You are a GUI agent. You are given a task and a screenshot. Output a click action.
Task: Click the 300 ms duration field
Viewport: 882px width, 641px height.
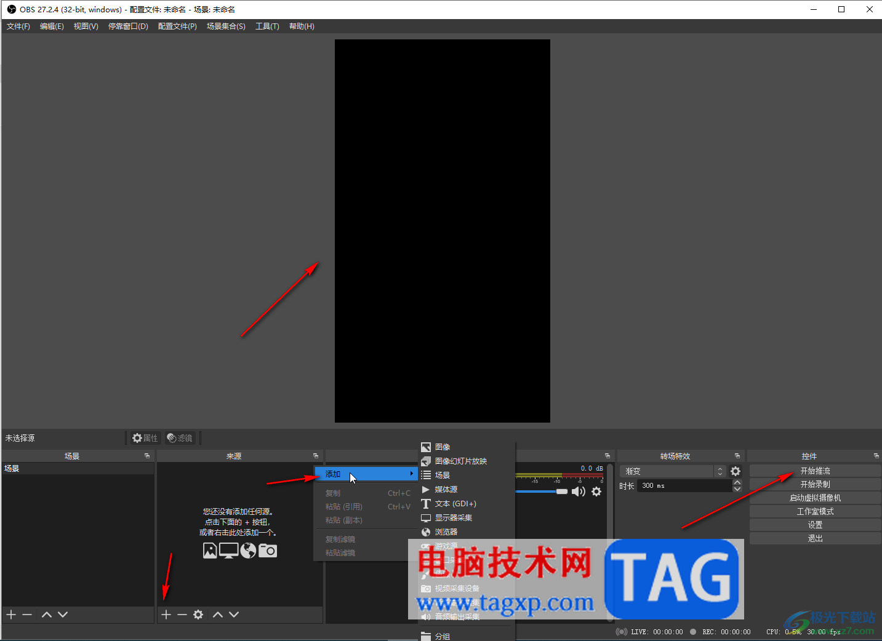[x=684, y=486]
